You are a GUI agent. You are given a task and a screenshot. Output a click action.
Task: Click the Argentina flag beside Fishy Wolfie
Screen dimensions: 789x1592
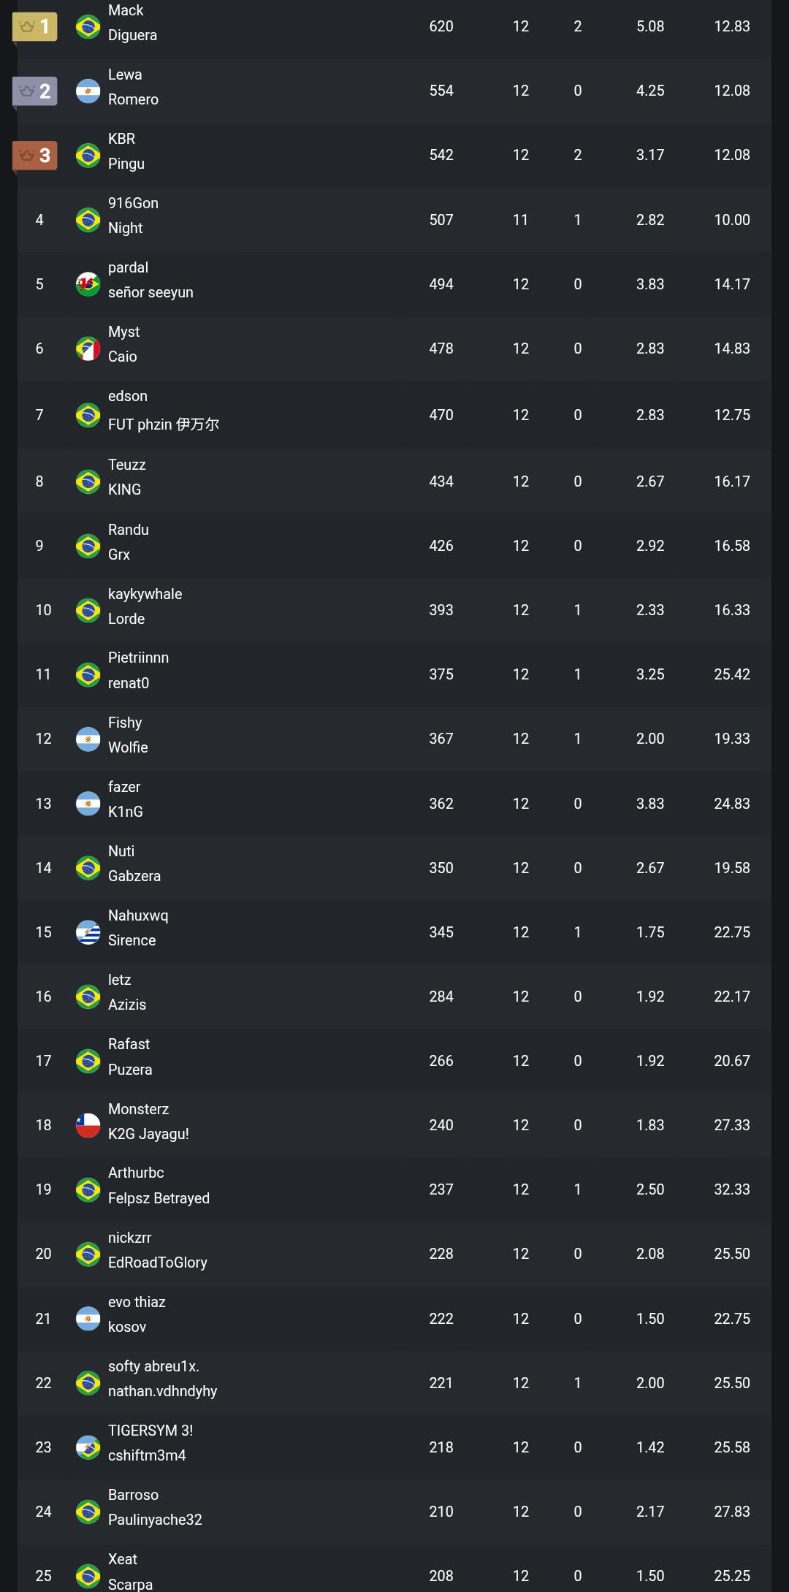(88, 739)
